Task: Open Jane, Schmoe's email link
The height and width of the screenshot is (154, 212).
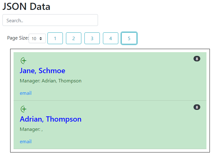Action: click(x=26, y=93)
